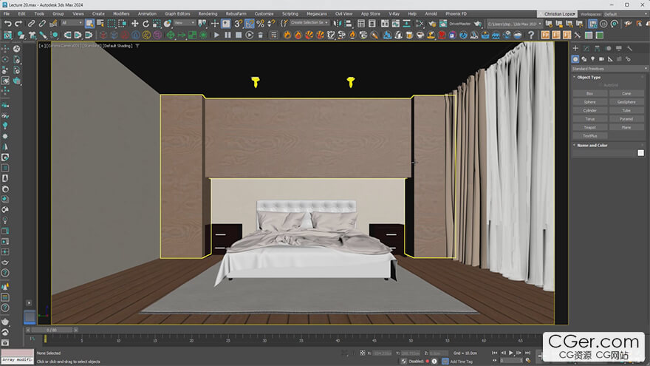
Task: Click the Phoenix FD fire simulation icon
Action: click(287, 35)
